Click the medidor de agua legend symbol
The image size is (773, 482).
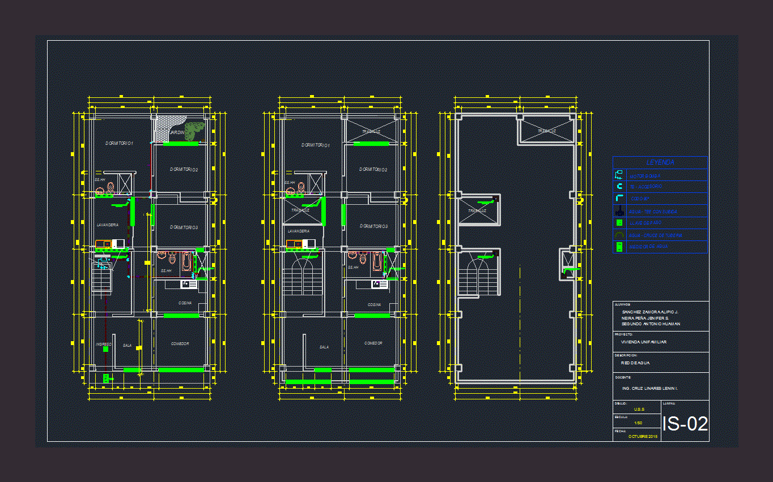click(619, 247)
